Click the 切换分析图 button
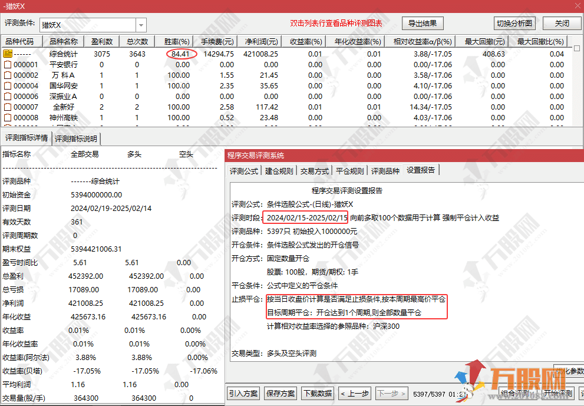584x406 pixels. 514,23
